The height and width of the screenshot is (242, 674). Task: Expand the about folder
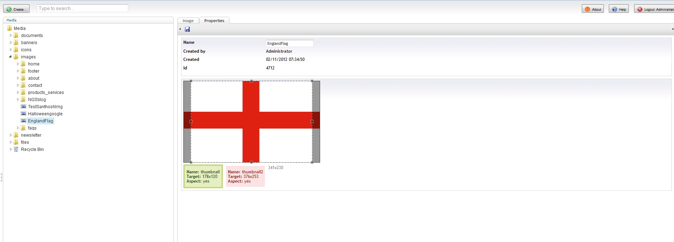point(18,78)
